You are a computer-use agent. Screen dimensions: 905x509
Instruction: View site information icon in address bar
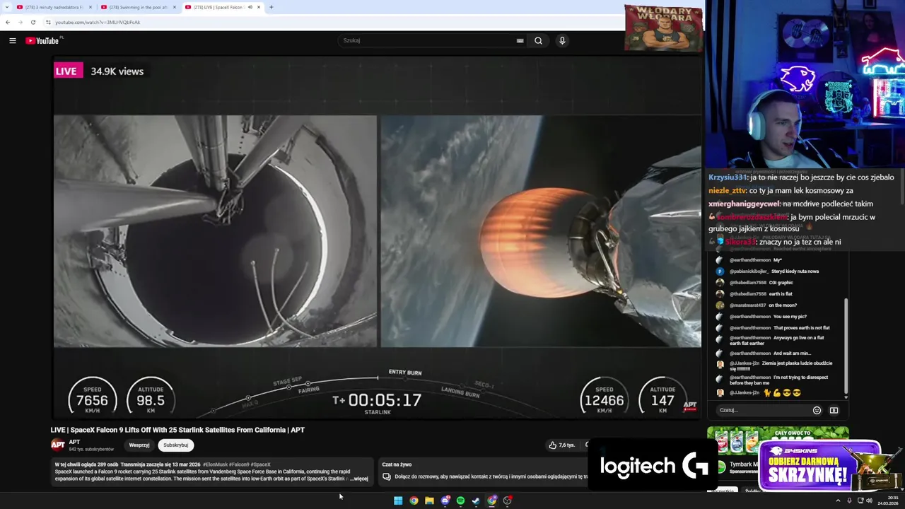[48, 22]
